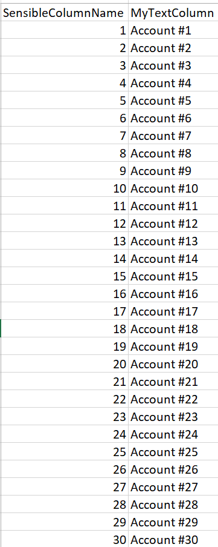
Task: Select the MyTextColumn header cell
Action: click(x=173, y=13)
